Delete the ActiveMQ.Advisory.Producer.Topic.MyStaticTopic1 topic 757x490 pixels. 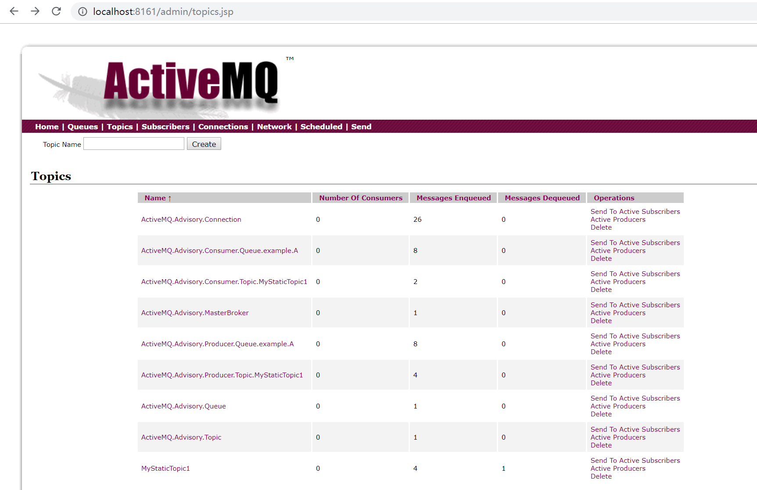(601, 383)
